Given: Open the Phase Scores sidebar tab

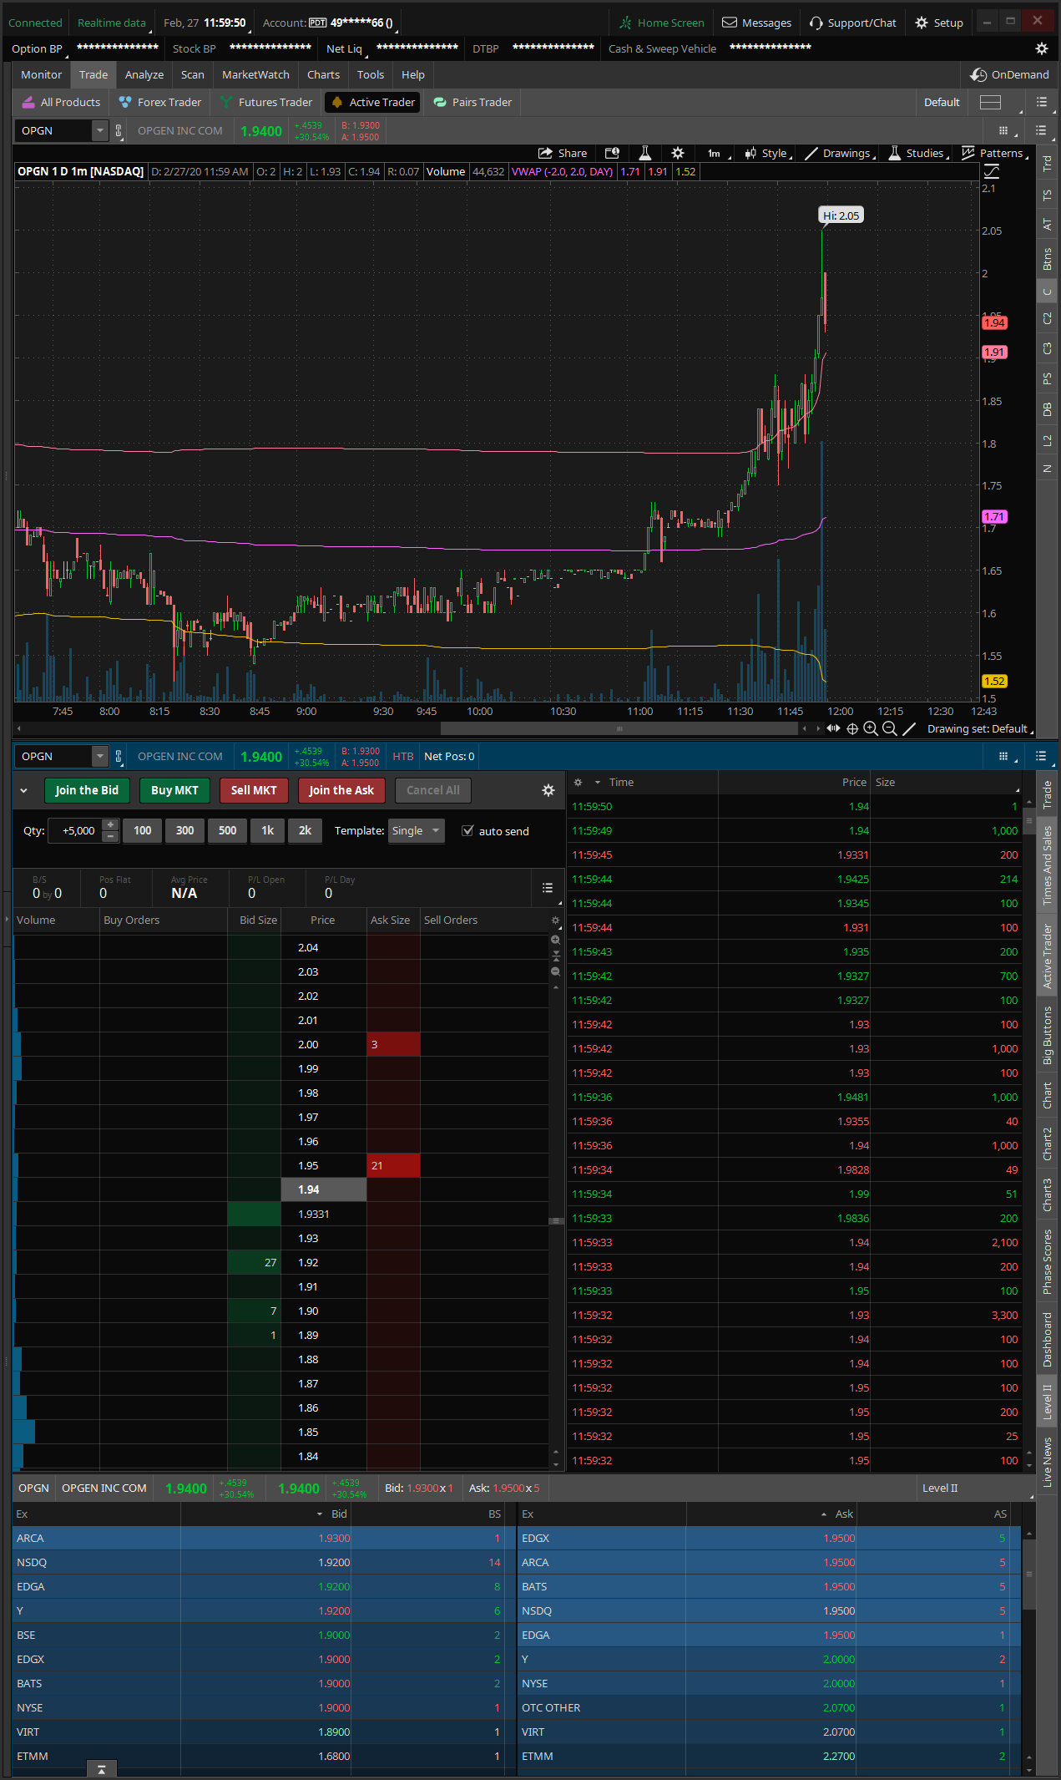Looking at the screenshot, I should [1047, 1262].
